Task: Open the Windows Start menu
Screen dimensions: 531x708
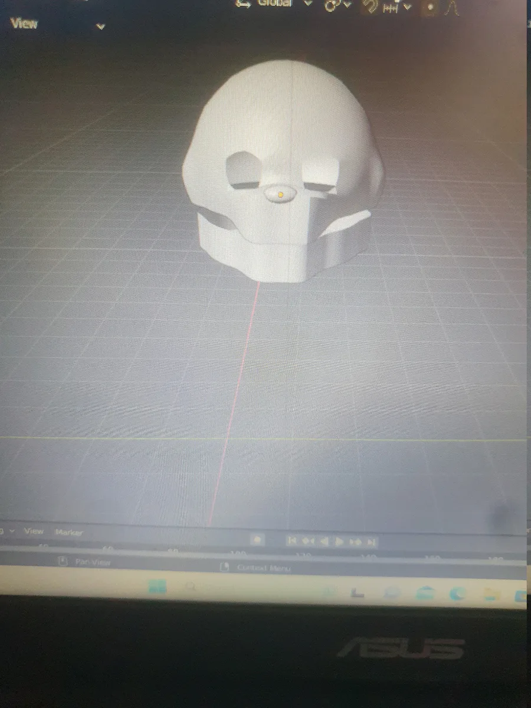Action: tap(157, 586)
